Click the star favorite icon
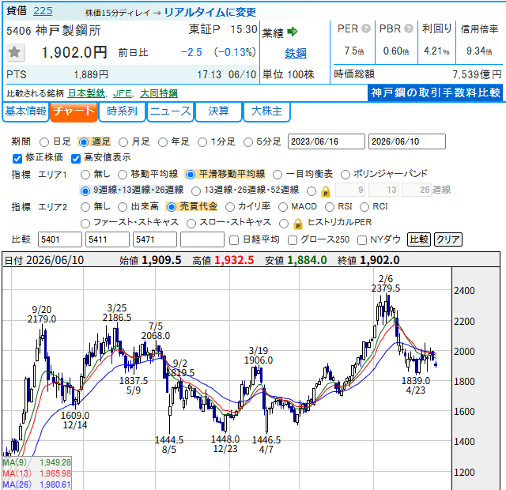This screenshot has height=490, width=506. 15,52
